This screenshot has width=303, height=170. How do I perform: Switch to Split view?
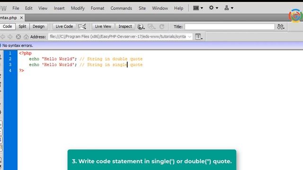click(22, 26)
